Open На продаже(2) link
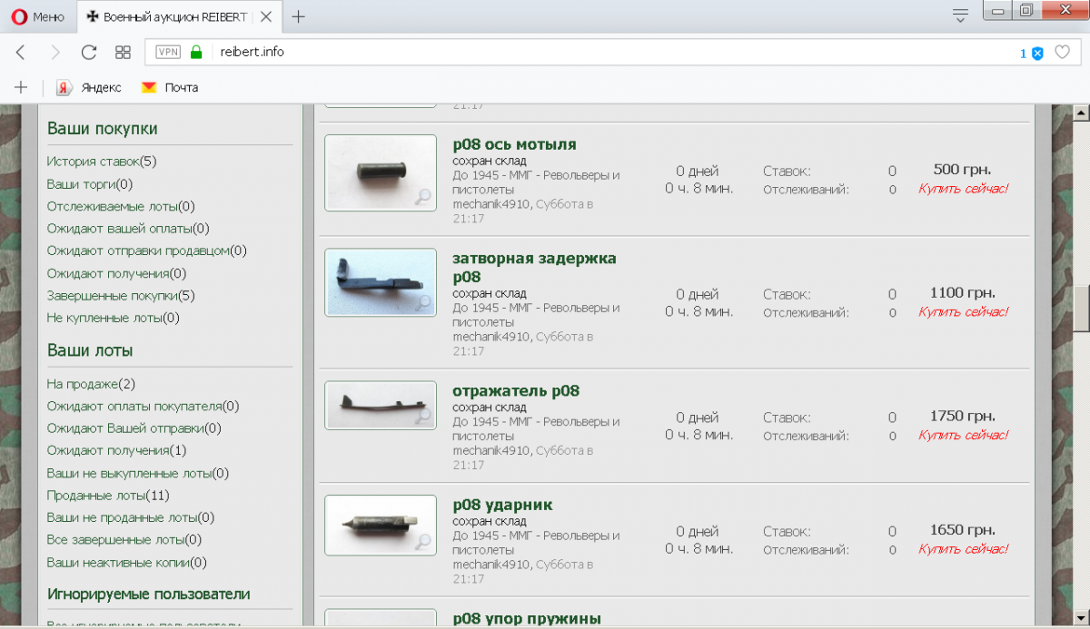Viewport: 1090px width, 629px height. 91,384
